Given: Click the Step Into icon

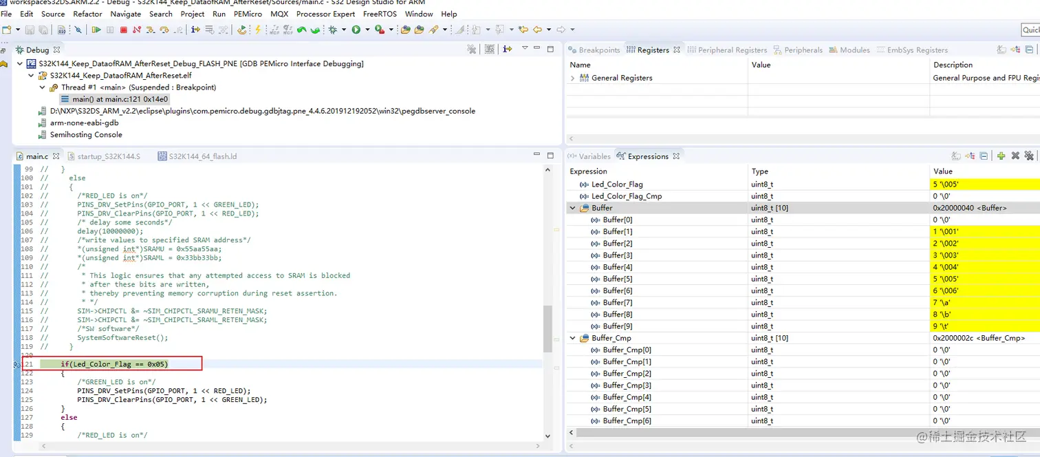Looking at the screenshot, I should (151, 30).
